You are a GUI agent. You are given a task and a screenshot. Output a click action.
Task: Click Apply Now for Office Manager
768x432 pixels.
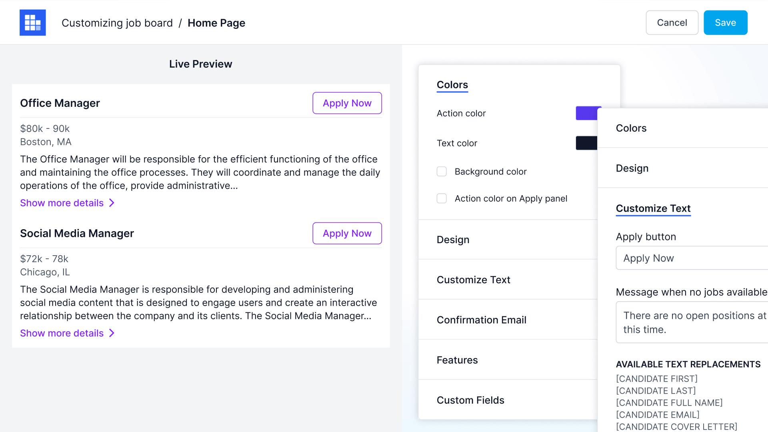coord(347,103)
